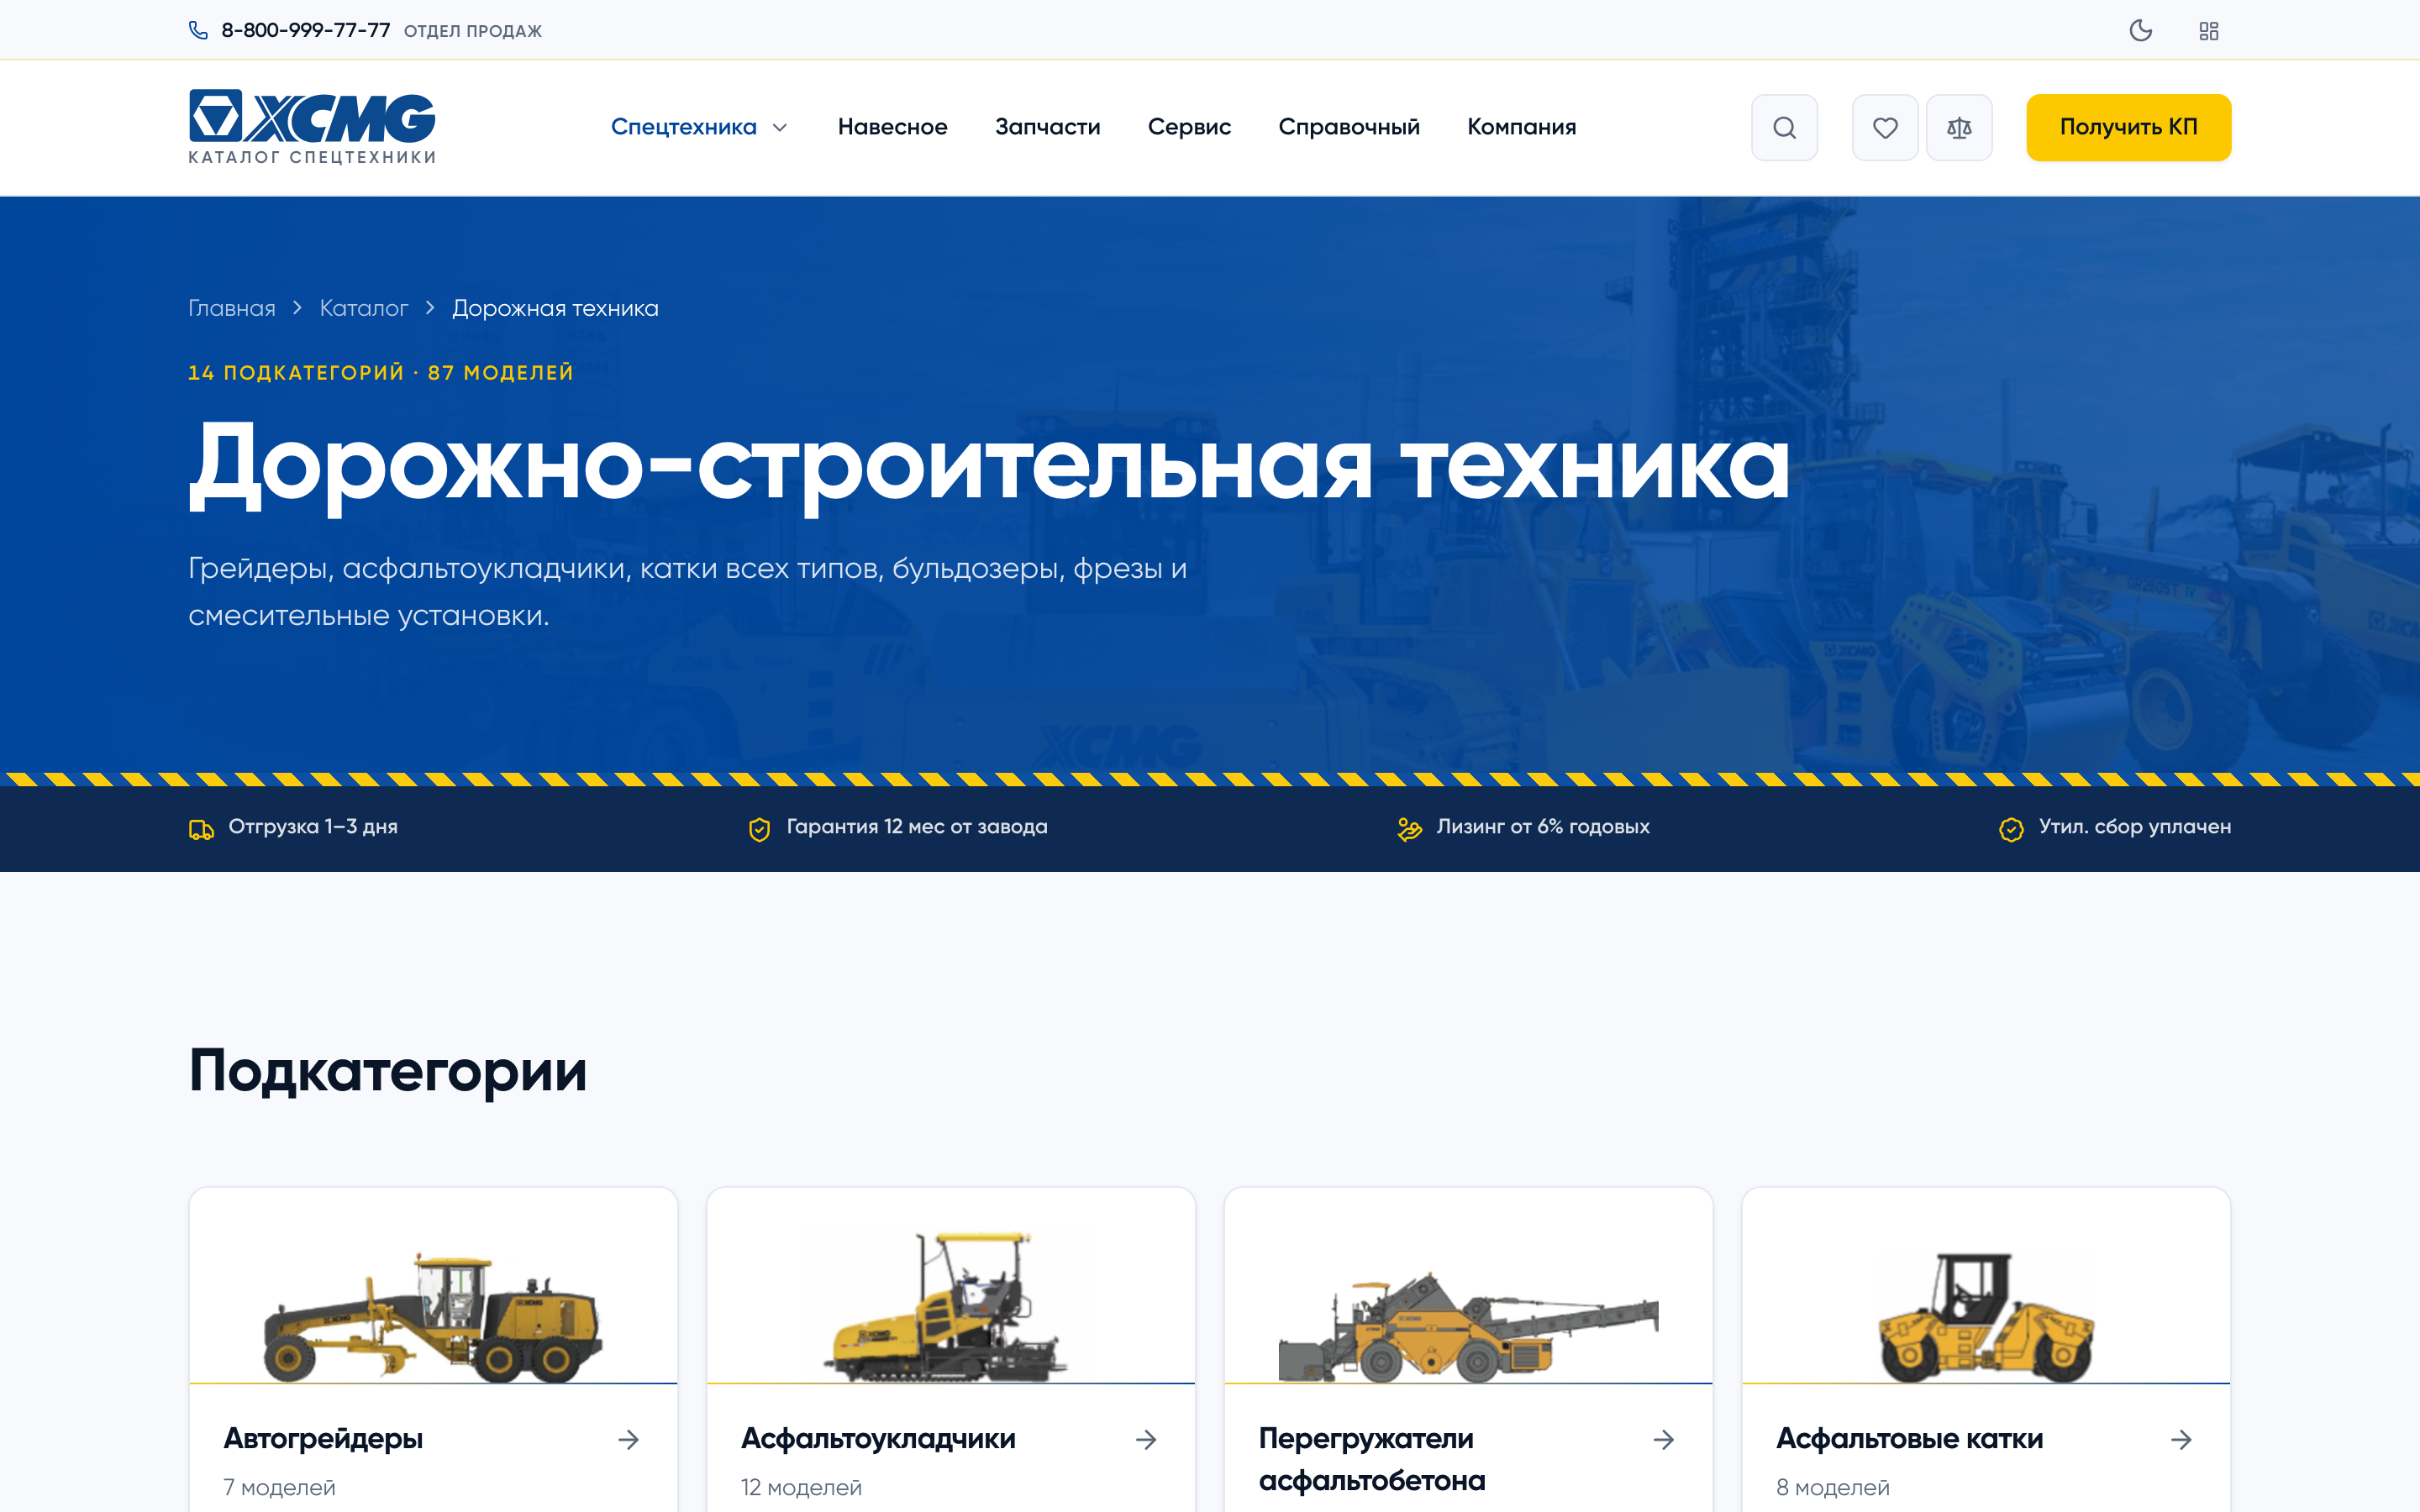
Task: Click the 7 моделей count text
Action: pos(279,1488)
